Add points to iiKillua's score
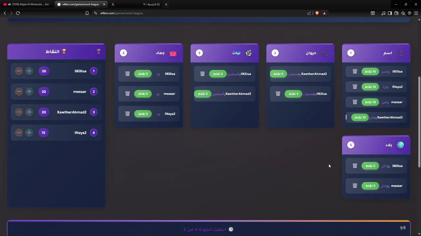Image resolution: width=421 pixels, height=236 pixels. tap(29, 71)
